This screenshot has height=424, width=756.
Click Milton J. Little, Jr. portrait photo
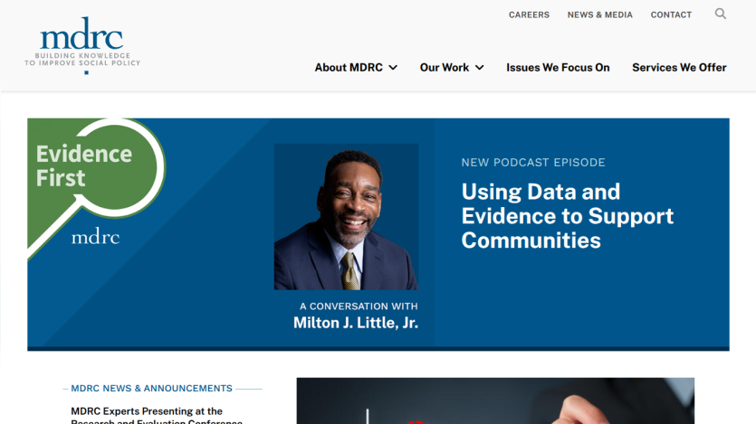[x=346, y=217]
